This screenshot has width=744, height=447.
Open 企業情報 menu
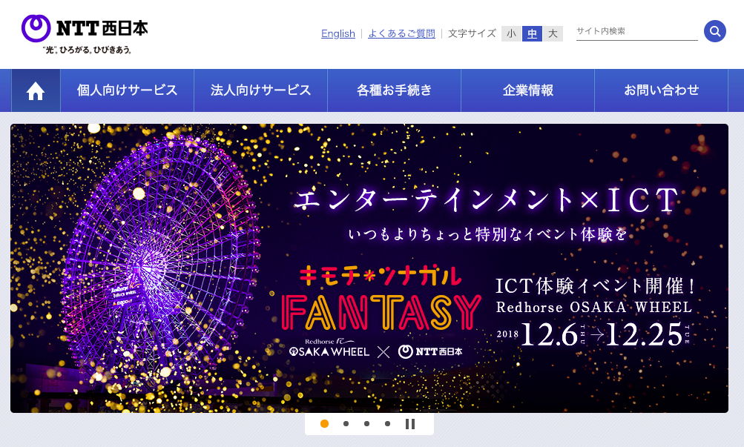point(527,90)
